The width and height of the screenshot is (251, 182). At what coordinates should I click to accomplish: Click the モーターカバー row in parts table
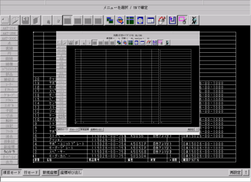pyautogui.click(x=107, y=156)
